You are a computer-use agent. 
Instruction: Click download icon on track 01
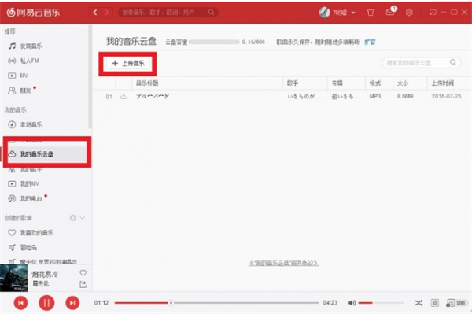pos(124,96)
